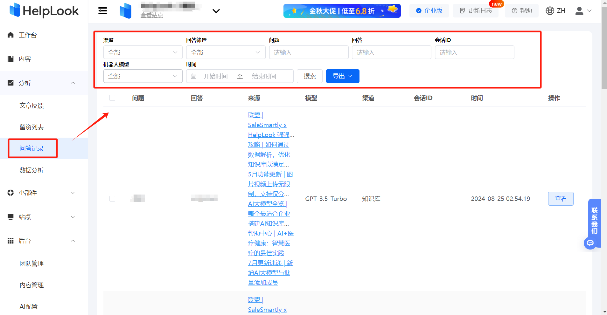
Task: Click the 搜索 button
Action: (x=310, y=76)
